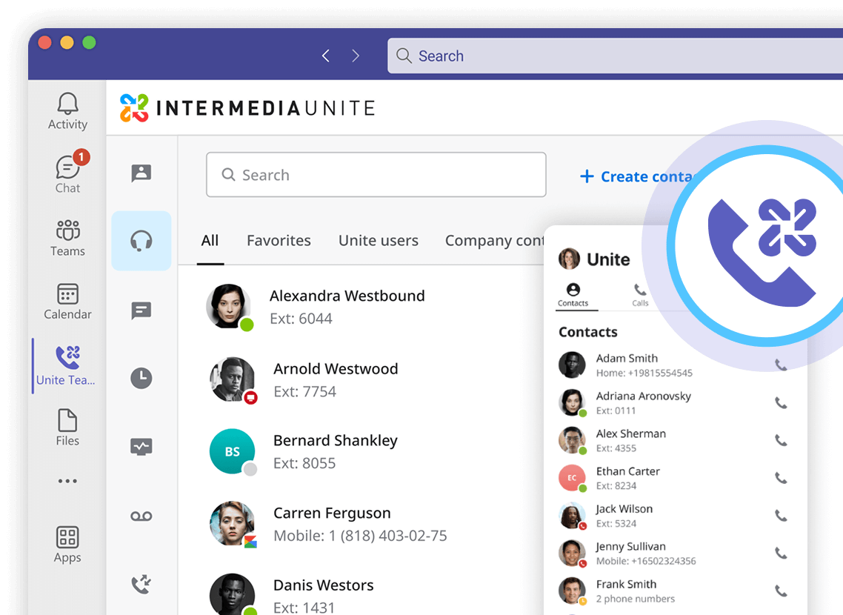Switch to the Favorites tab
The width and height of the screenshot is (843, 615).
(279, 240)
